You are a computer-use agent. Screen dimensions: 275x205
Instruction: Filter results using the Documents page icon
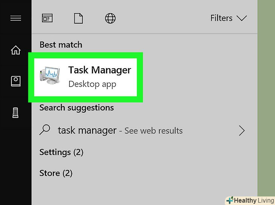pyautogui.click(x=78, y=18)
